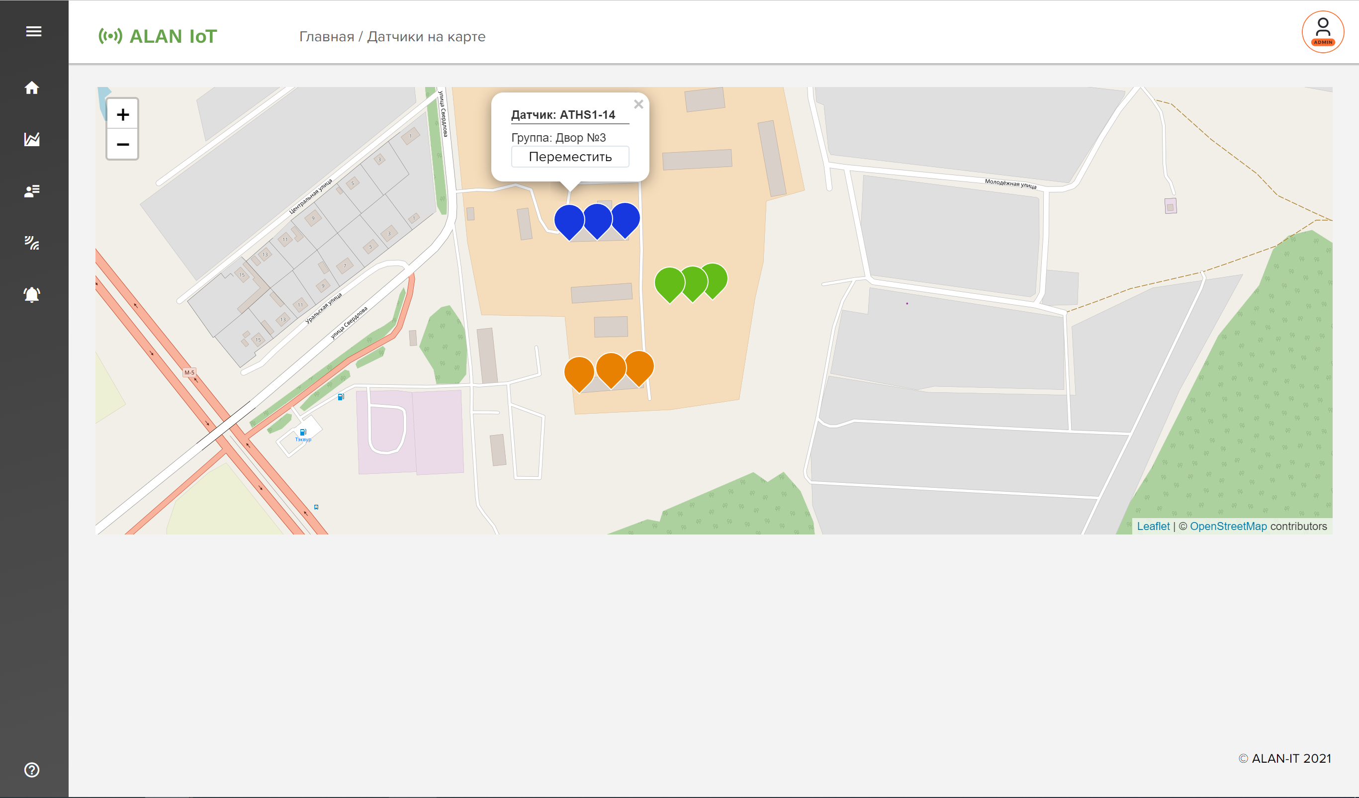Open alarm notifications bell icon
The height and width of the screenshot is (798, 1359).
point(32,294)
